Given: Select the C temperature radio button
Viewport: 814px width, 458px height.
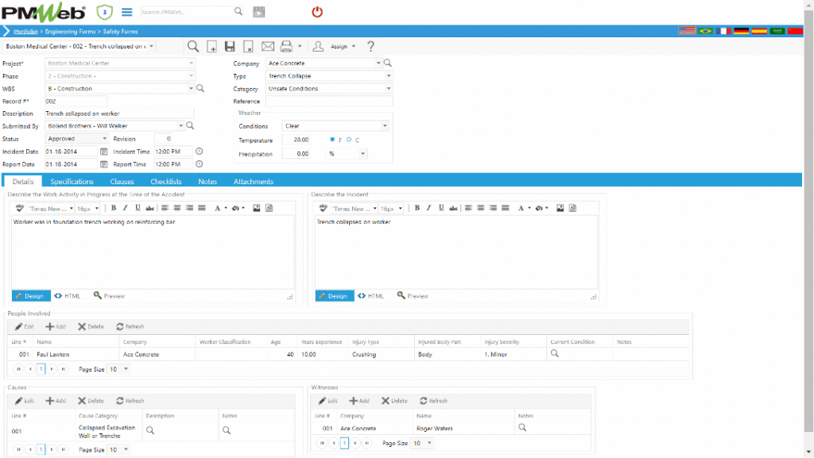Looking at the screenshot, I should coord(349,140).
